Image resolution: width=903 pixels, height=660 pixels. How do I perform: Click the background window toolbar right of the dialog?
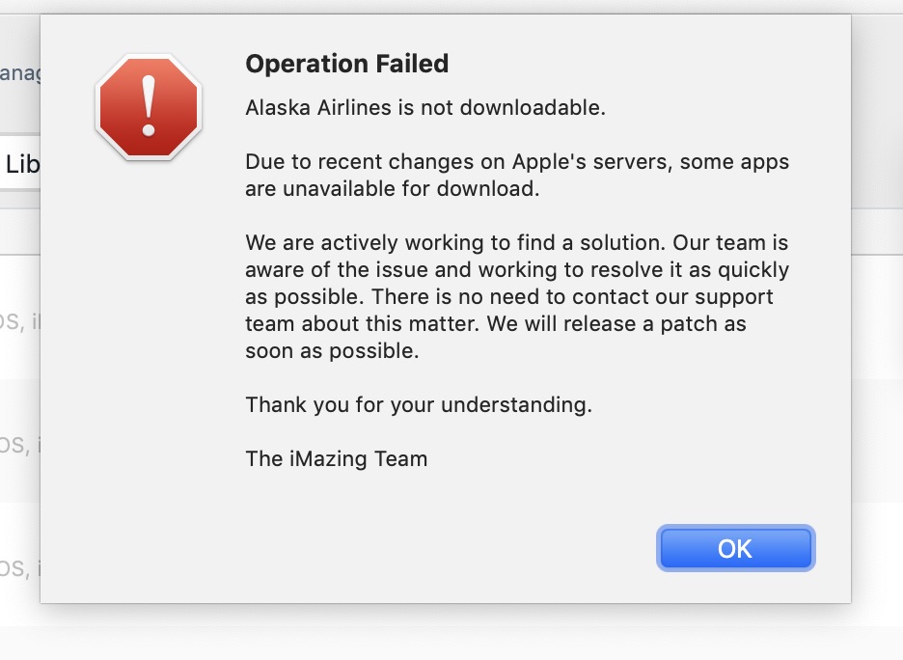876,116
